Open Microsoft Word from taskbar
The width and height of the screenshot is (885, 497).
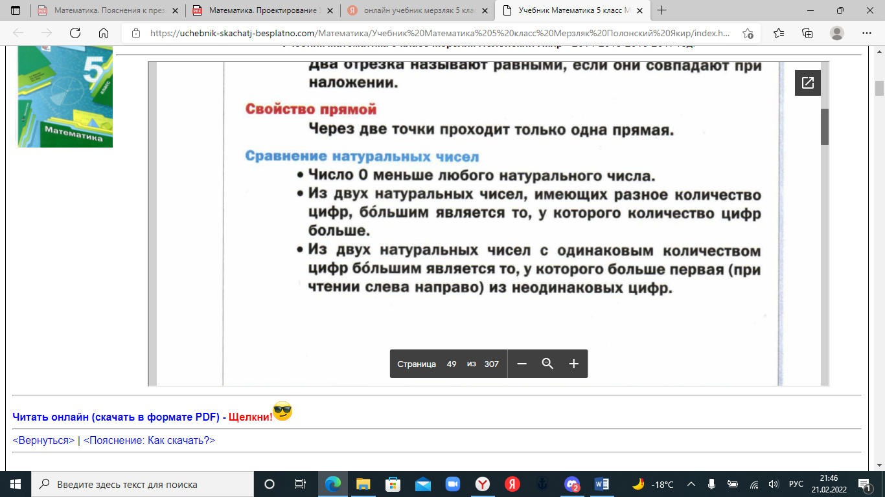click(602, 484)
